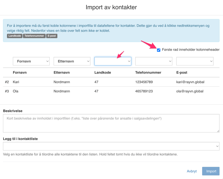
Task: Click phone number 123456789 in the table
Action: tap(144, 82)
